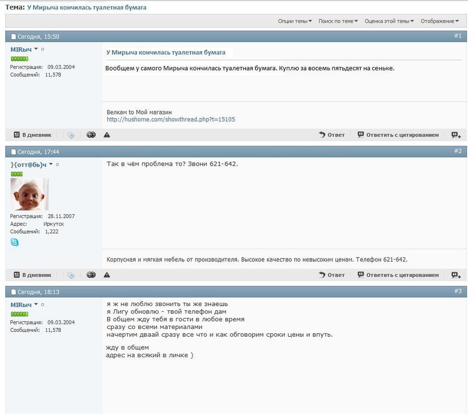Click the add reputation icon in post #1
468x417 pixels.
pyautogui.click(x=91, y=135)
